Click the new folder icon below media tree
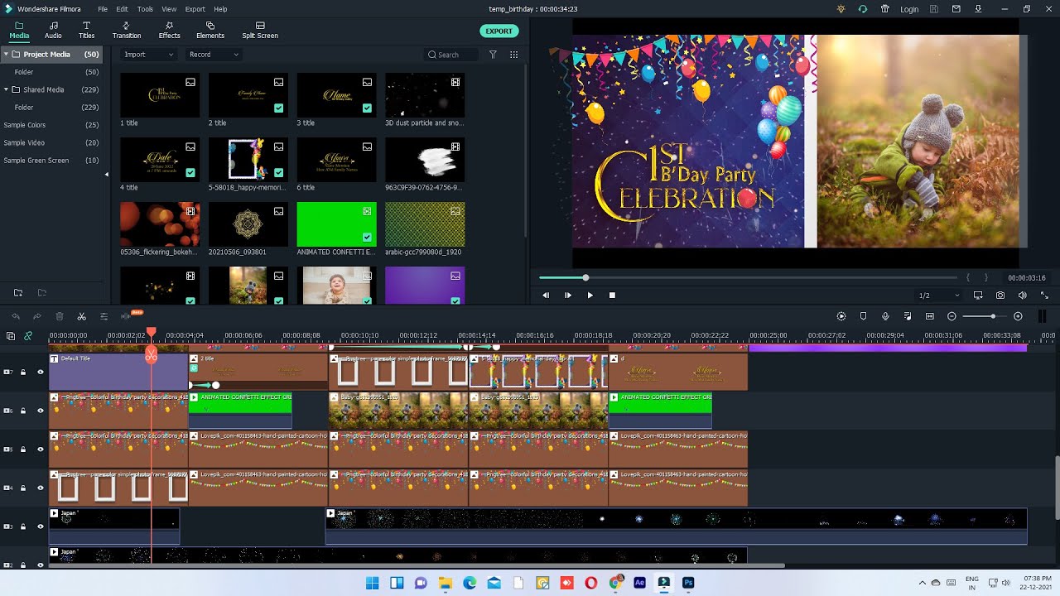Viewport: 1060px width, 596px height. (x=18, y=293)
